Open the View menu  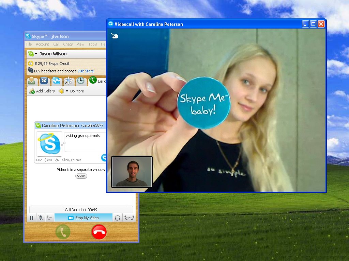click(x=80, y=44)
